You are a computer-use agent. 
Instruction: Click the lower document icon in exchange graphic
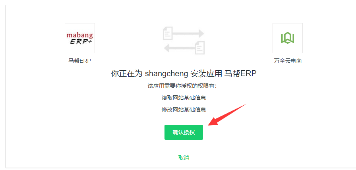point(200,48)
